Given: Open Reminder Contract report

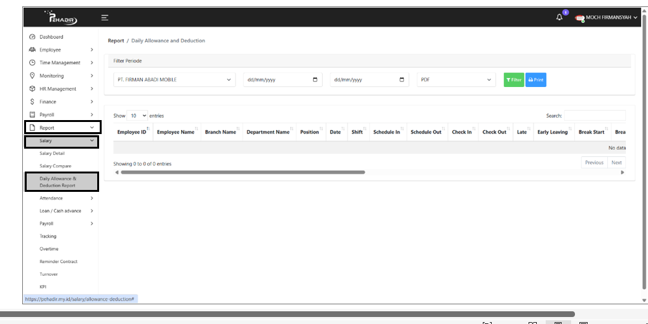Looking at the screenshot, I should (58, 262).
